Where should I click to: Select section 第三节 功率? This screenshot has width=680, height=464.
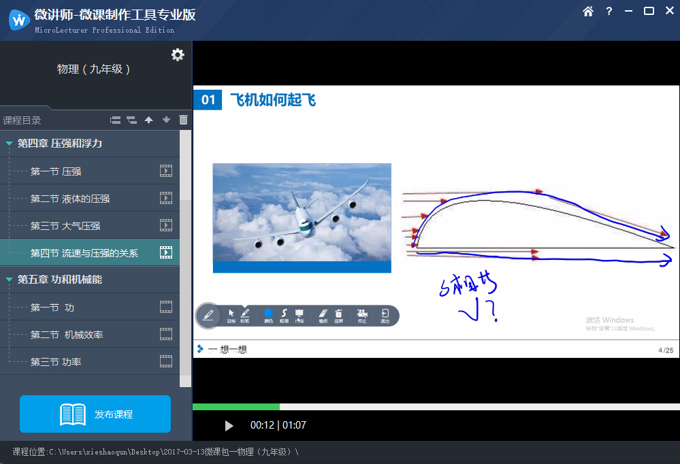56,362
